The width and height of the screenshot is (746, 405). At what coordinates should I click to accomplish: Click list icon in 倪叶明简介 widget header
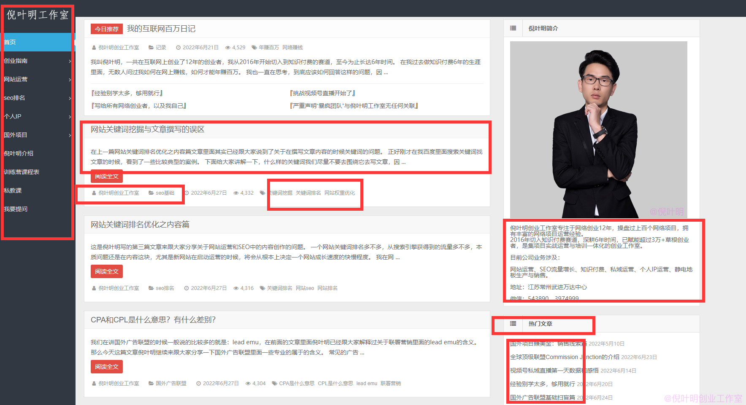513,28
